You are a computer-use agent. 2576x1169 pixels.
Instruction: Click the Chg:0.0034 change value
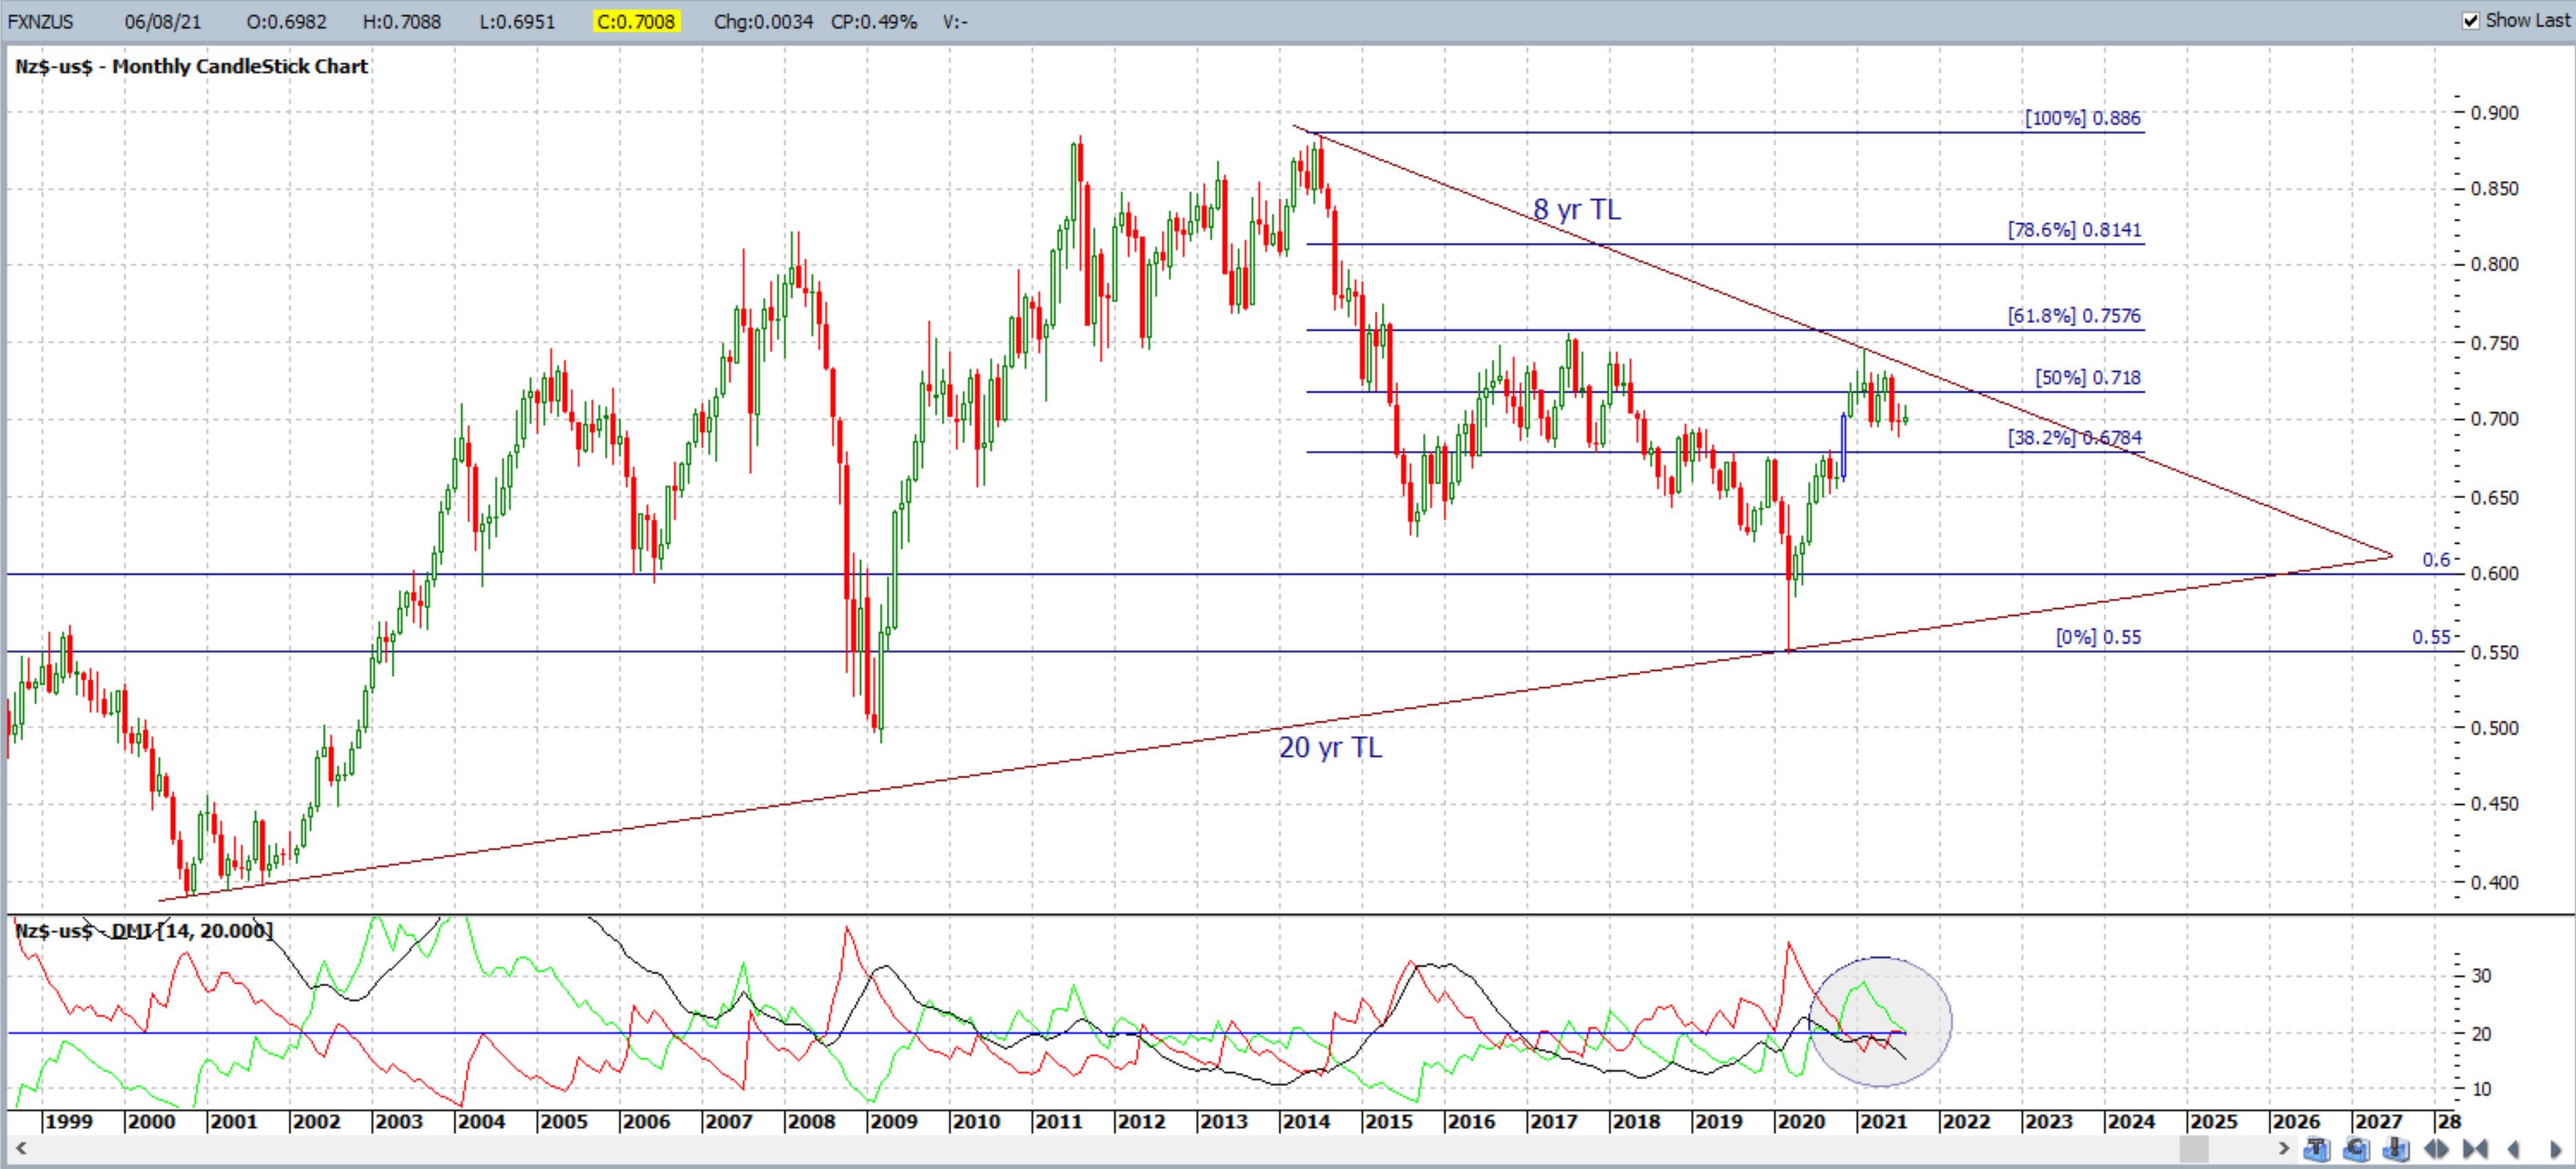pyautogui.click(x=763, y=21)
